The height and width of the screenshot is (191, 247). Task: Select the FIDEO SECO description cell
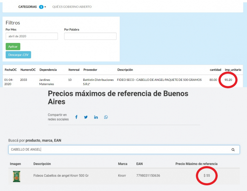[159, 80]
